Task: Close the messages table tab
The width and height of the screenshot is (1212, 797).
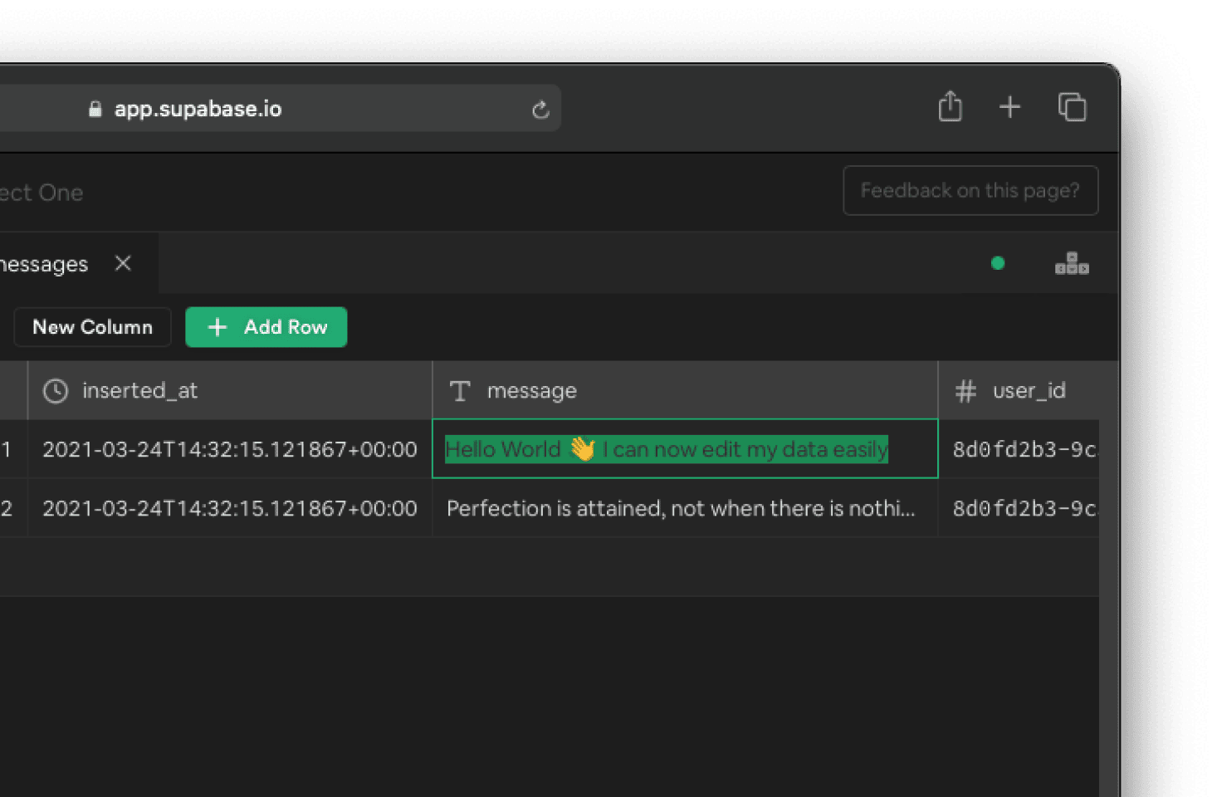Action: point(123,263)
